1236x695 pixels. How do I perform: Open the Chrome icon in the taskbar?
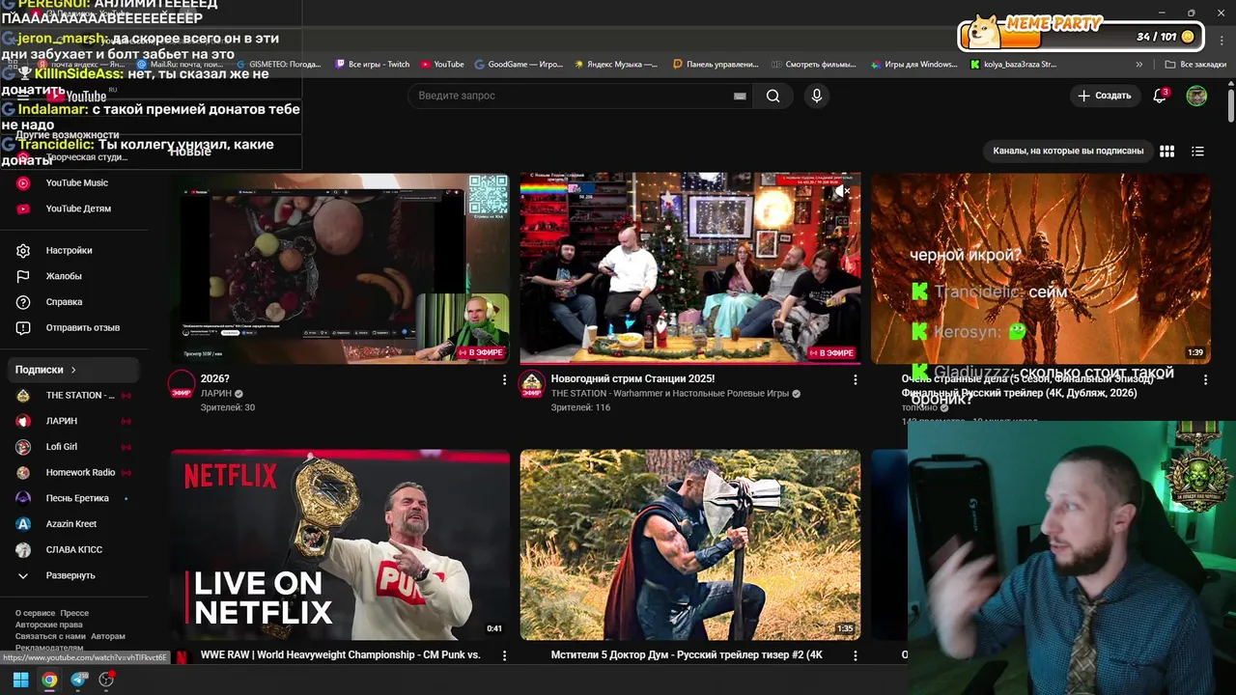pos(49,680)
